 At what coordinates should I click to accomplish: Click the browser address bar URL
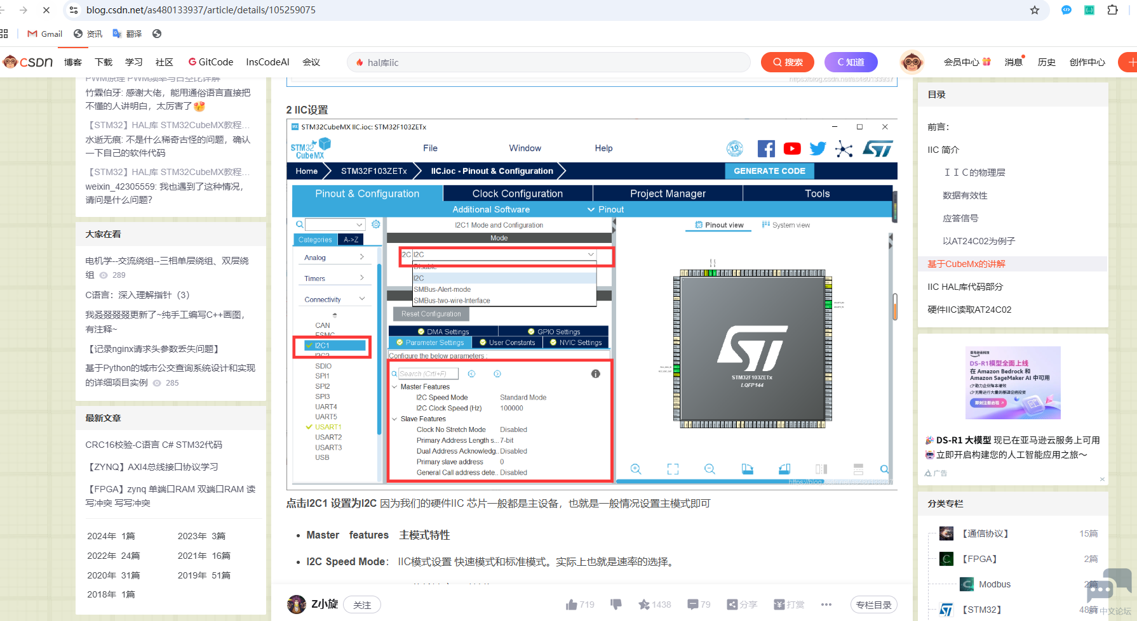[201, 10]
